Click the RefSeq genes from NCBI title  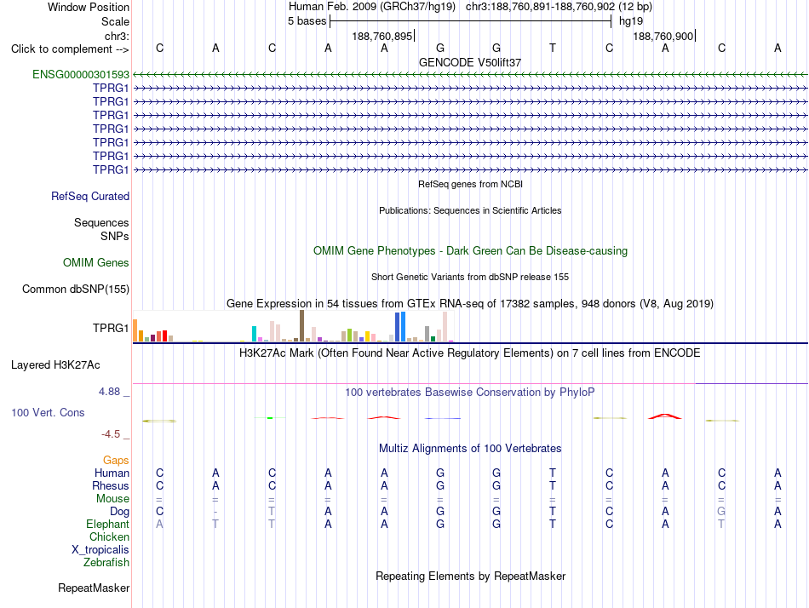(x=470, y=184)
